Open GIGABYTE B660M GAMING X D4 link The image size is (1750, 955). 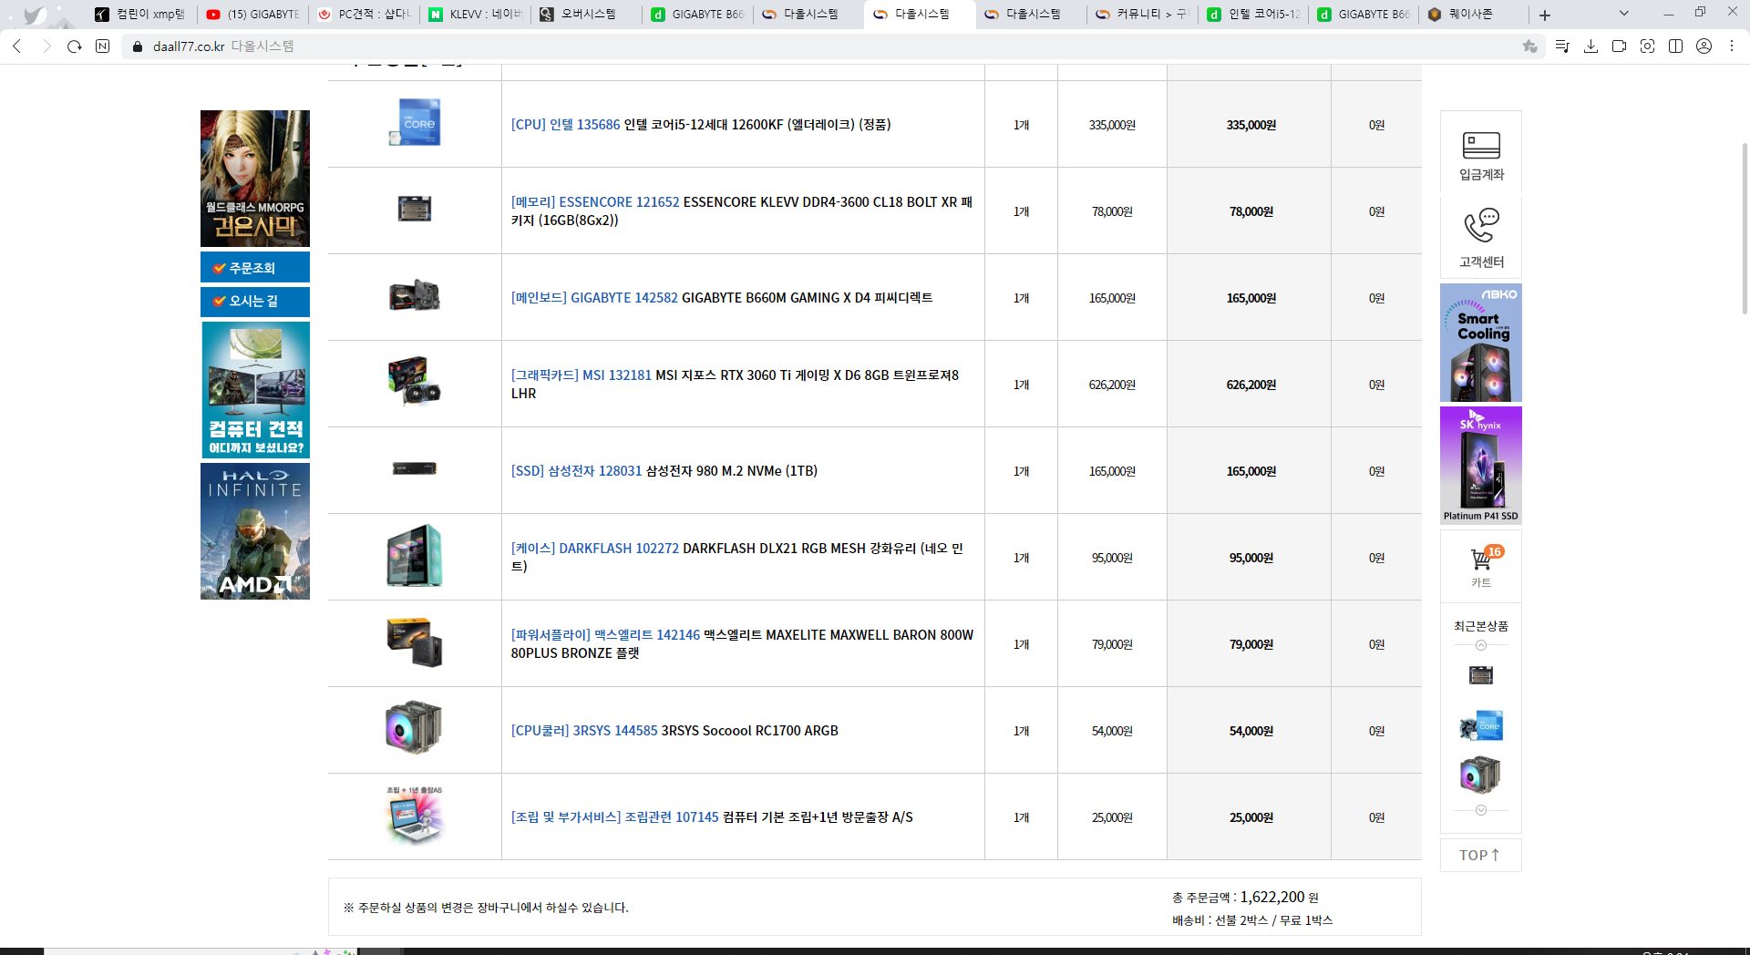tap(722, 298)
